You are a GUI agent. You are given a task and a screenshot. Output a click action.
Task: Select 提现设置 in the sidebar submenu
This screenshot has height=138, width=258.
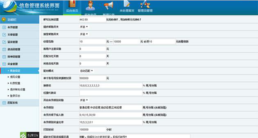pyautogui.click(x=15, y=77)
